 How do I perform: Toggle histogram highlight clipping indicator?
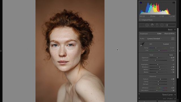174,3
